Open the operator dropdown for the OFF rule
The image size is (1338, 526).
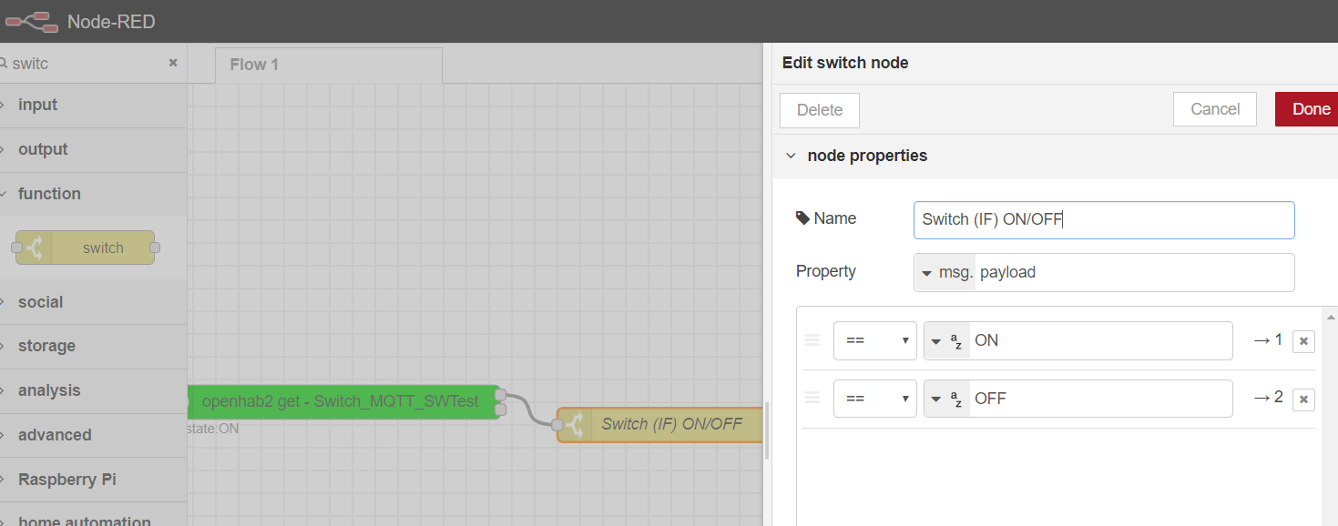(874, 398)
